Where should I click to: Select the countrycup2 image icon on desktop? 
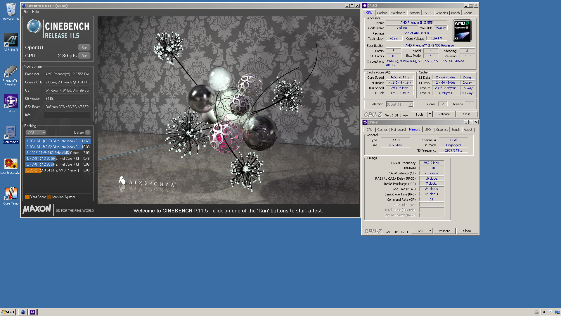click(x=11, y=166)
